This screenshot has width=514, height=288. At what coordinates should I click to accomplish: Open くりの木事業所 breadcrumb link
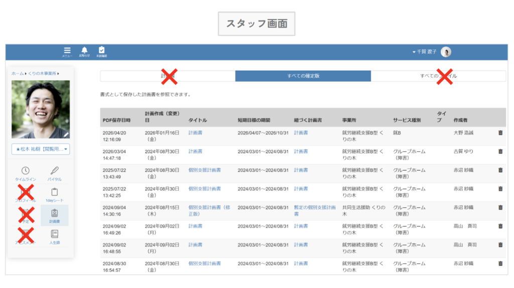pyautogui.click(x=42, y=74)
